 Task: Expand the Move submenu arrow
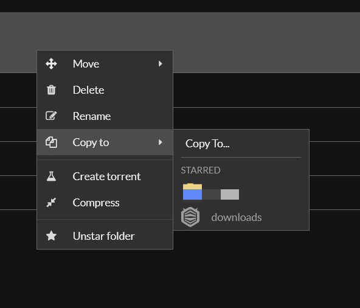coord(161,64)
